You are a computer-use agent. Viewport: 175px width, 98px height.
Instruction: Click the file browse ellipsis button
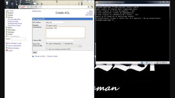coord(80,46)
